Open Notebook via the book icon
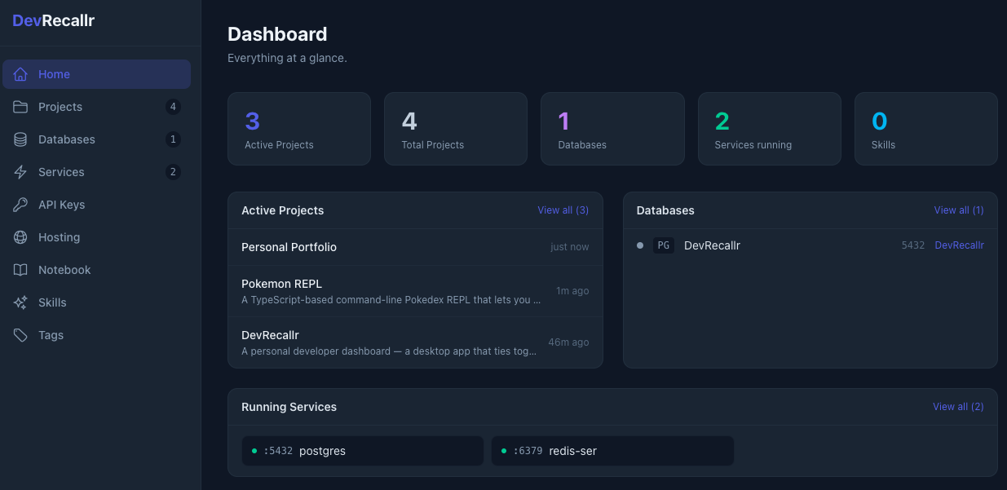 (19, 270)
